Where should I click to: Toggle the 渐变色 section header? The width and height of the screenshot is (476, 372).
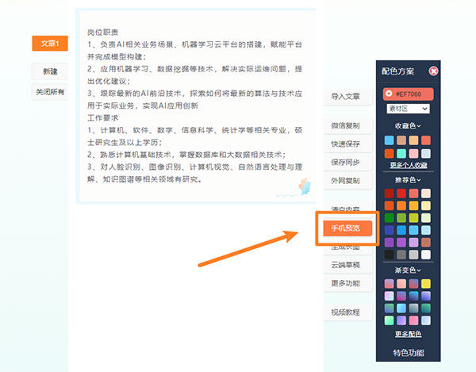click(x=409, y=270)
